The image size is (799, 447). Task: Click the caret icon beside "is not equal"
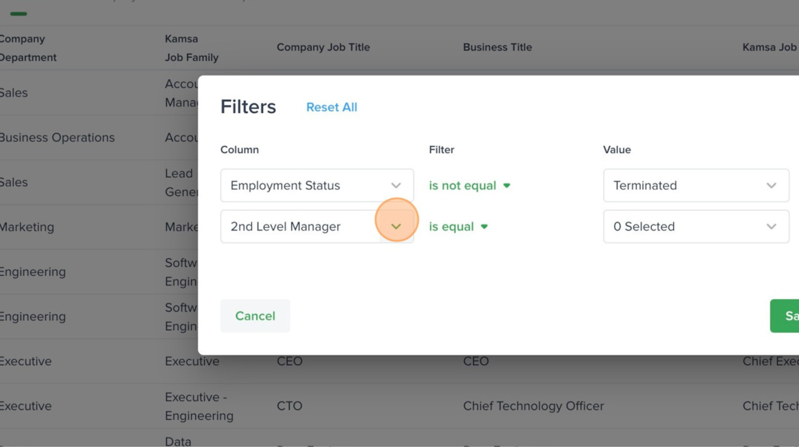click(507, 185)
